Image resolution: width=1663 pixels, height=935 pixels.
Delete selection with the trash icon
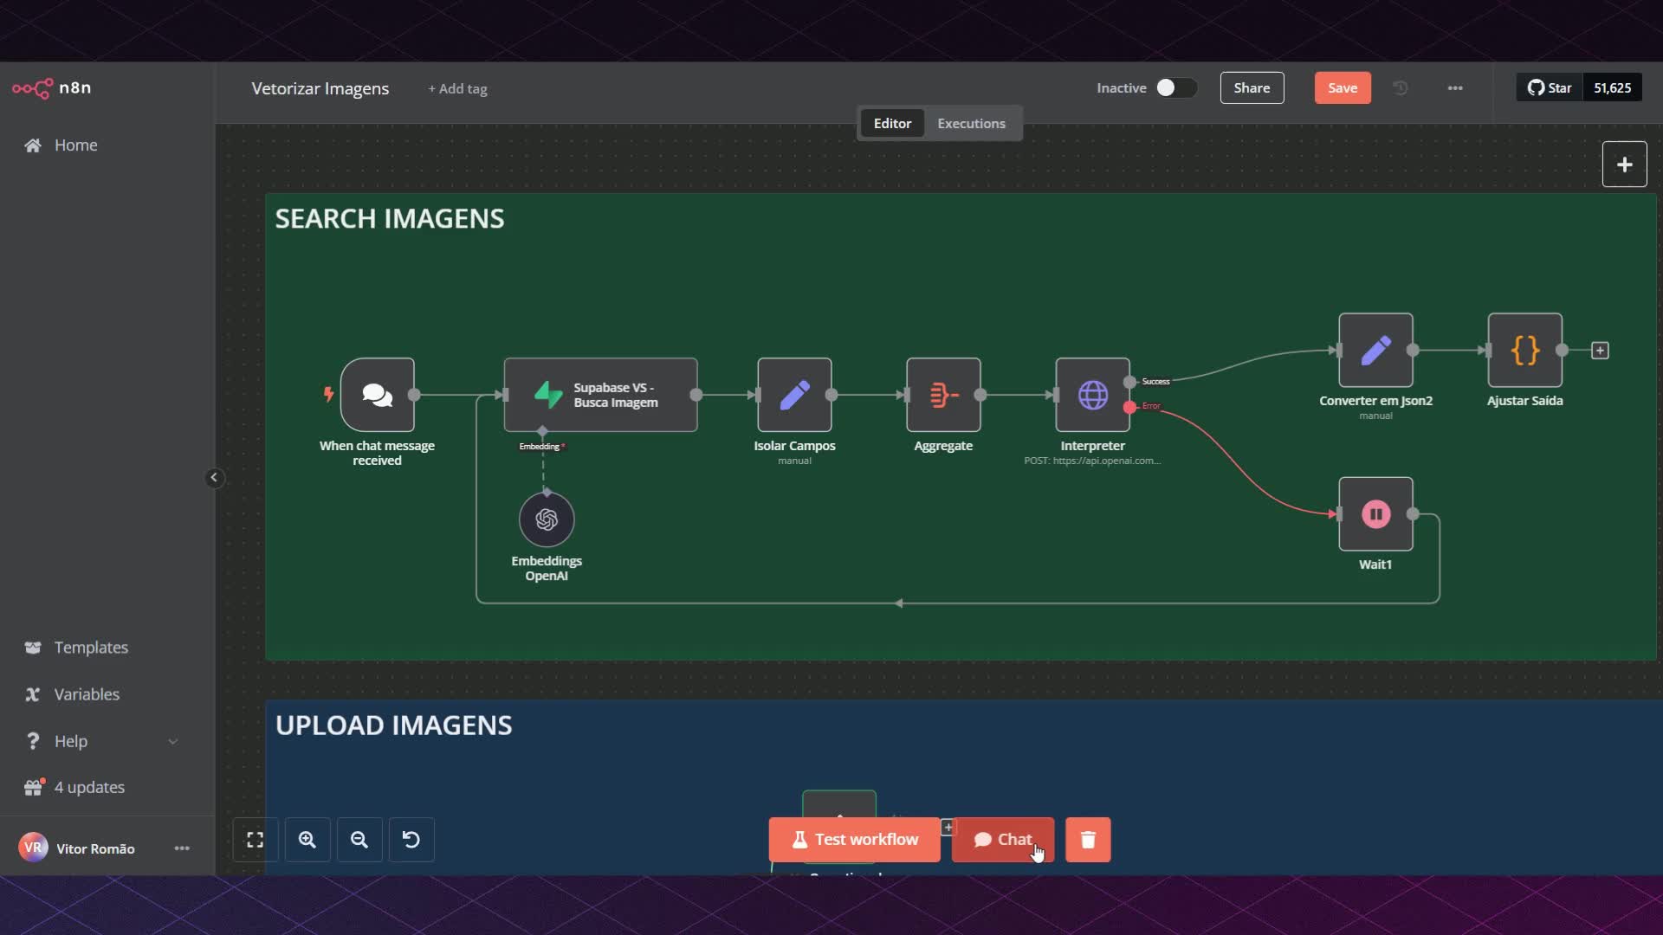point(1088,840)
